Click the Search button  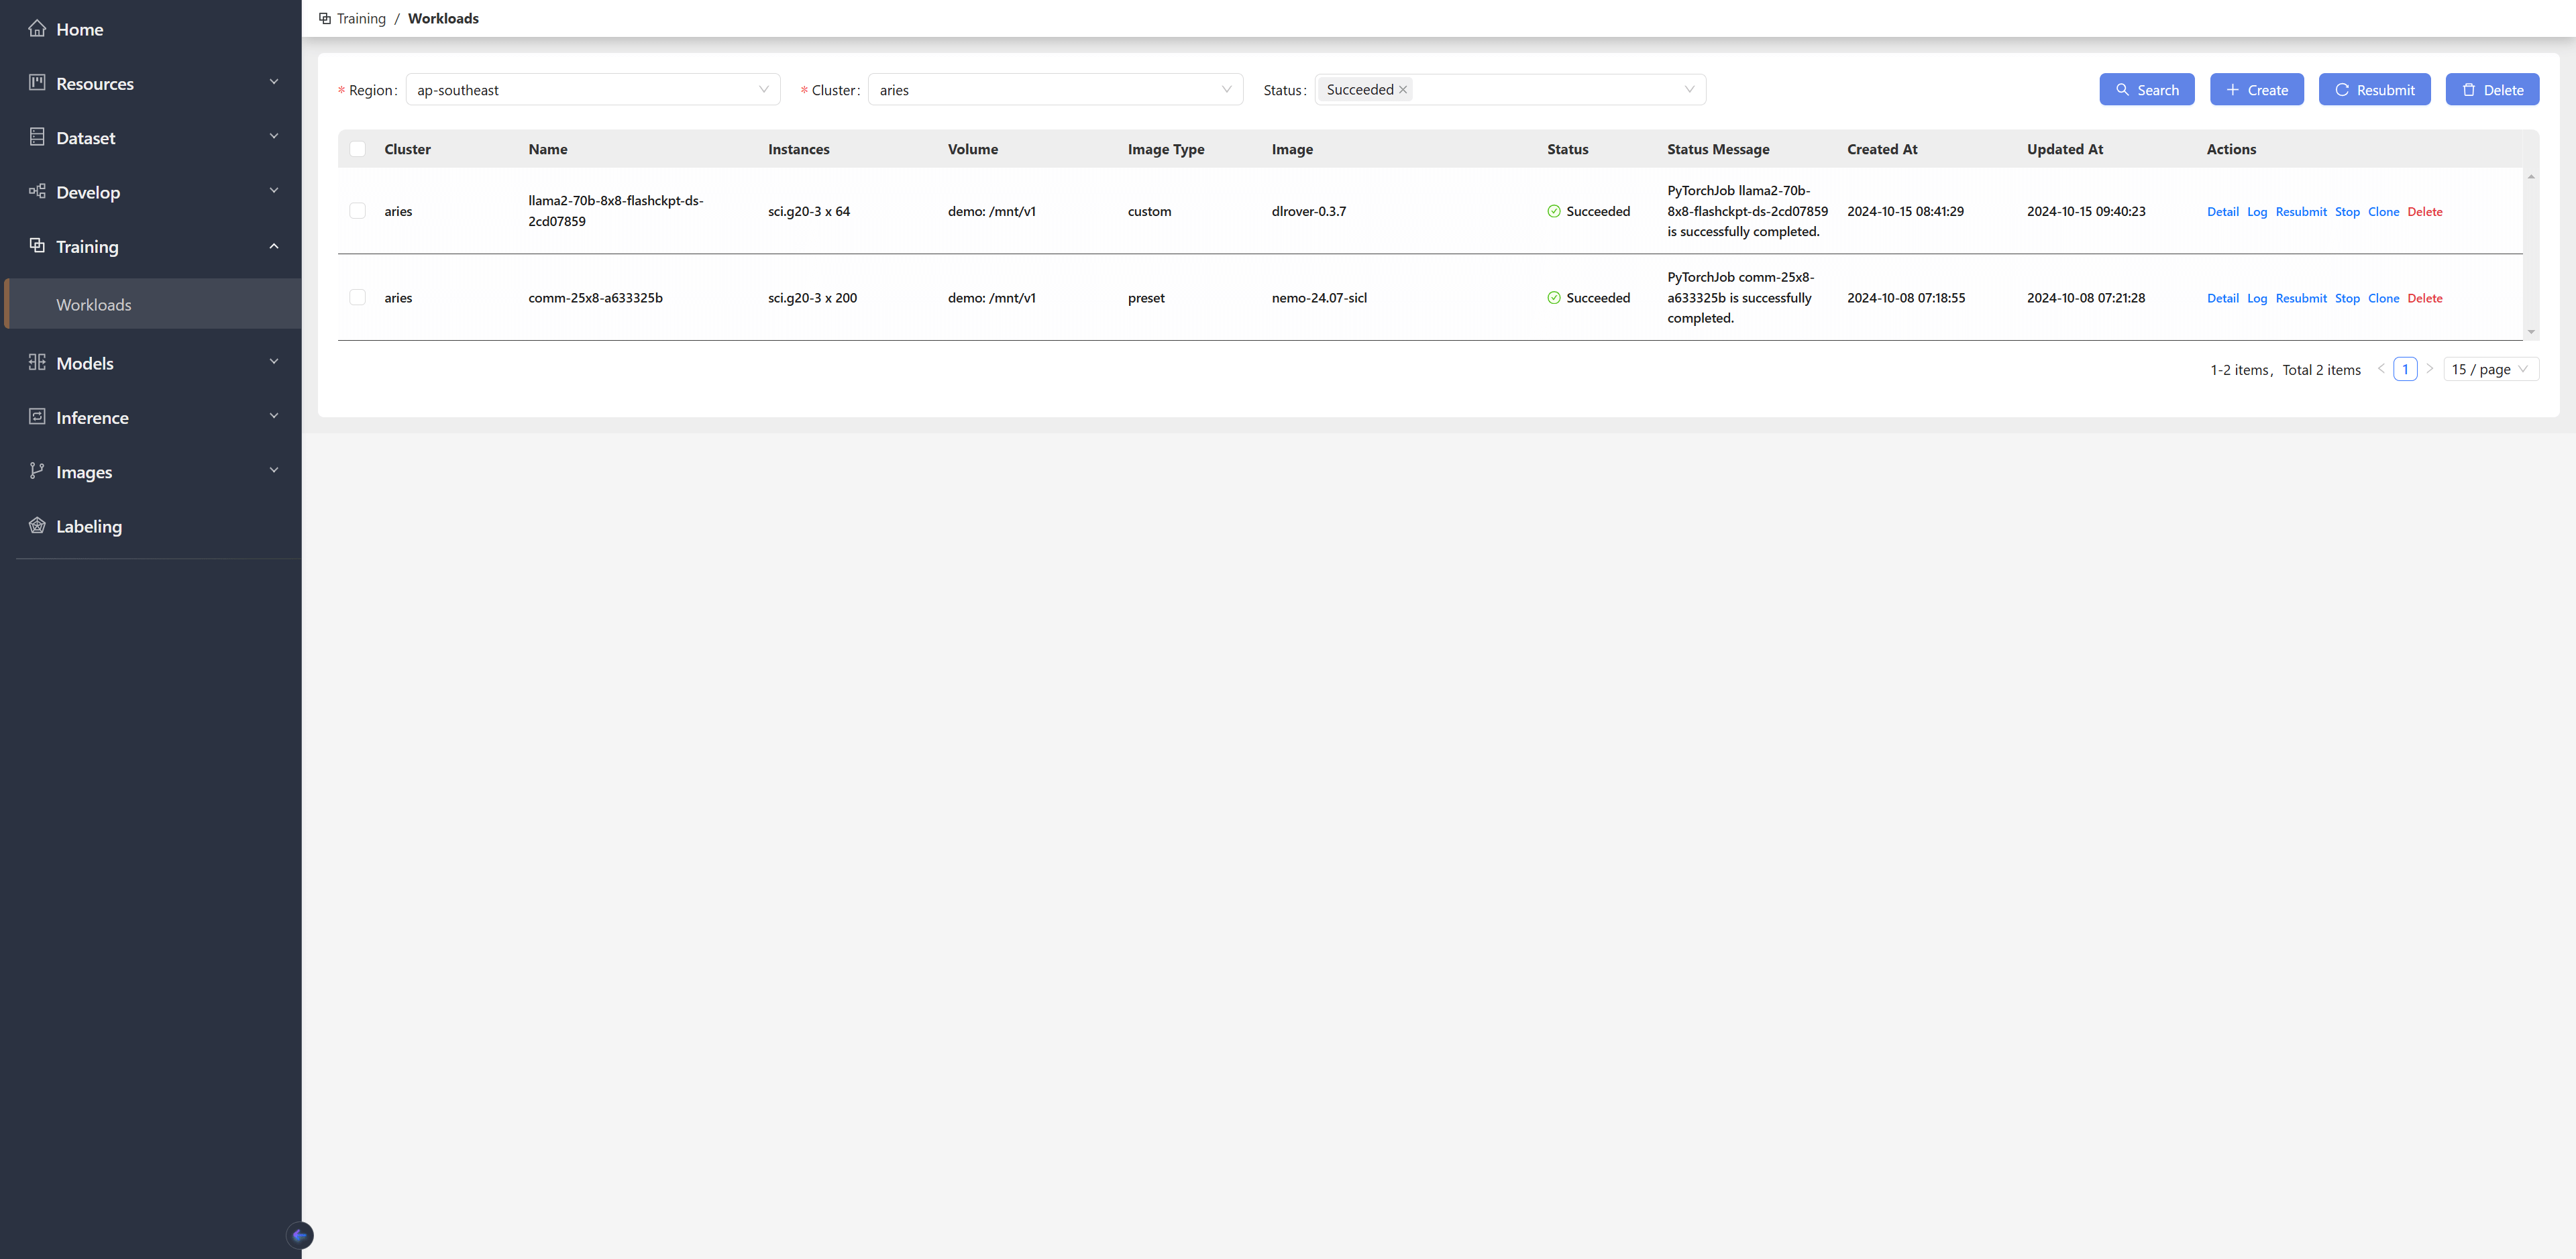[2146, 89]
